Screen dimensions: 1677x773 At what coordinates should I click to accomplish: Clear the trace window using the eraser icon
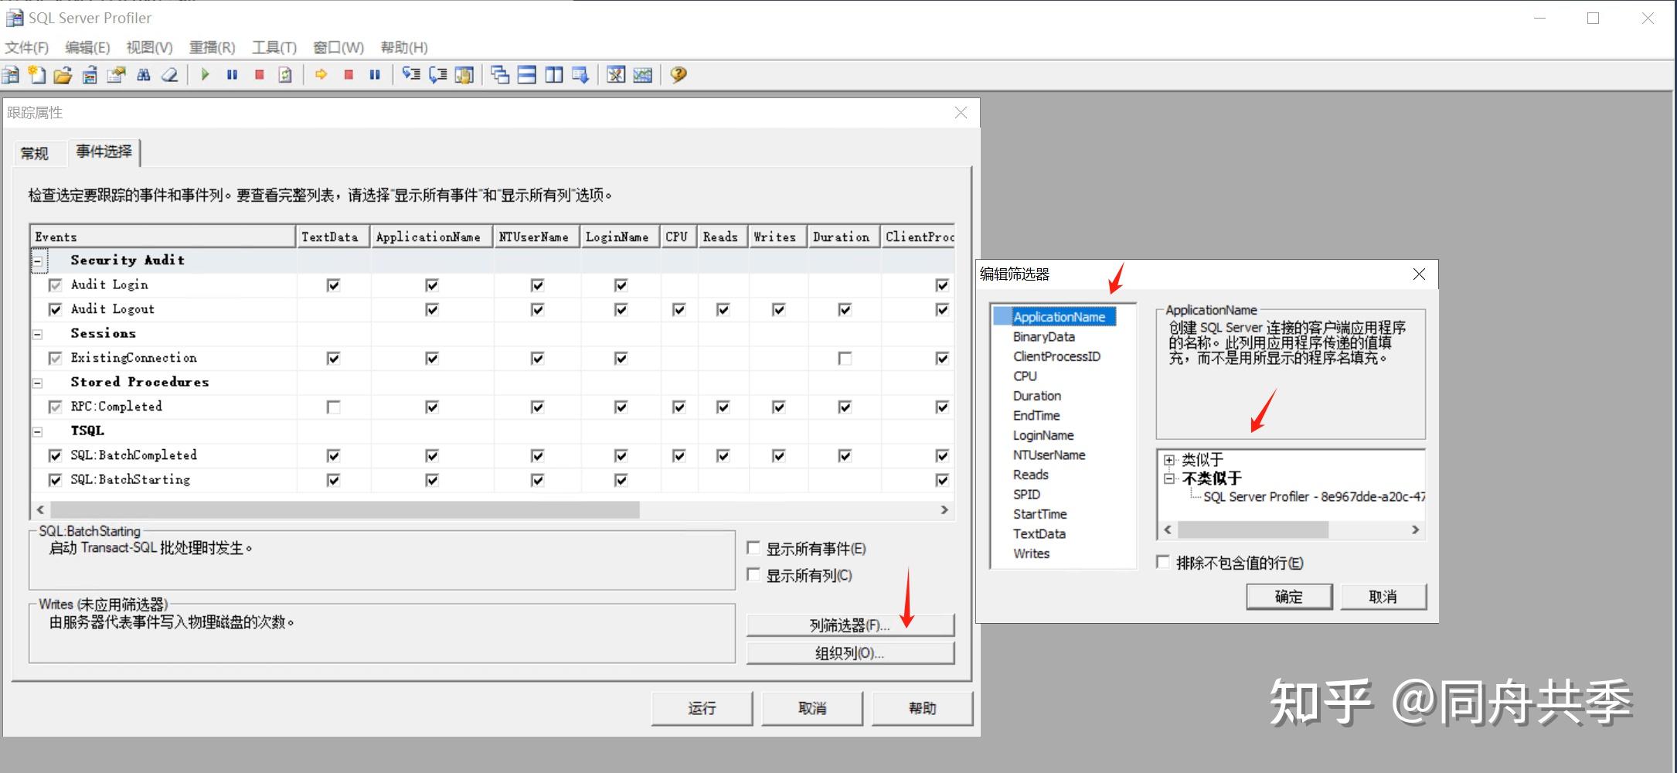click(169, 74)
